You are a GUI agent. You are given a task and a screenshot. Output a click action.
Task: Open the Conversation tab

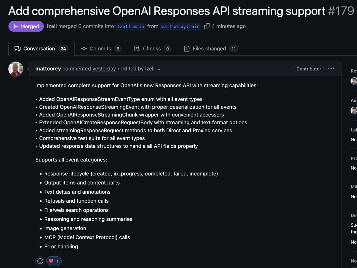tap(41, 48)
